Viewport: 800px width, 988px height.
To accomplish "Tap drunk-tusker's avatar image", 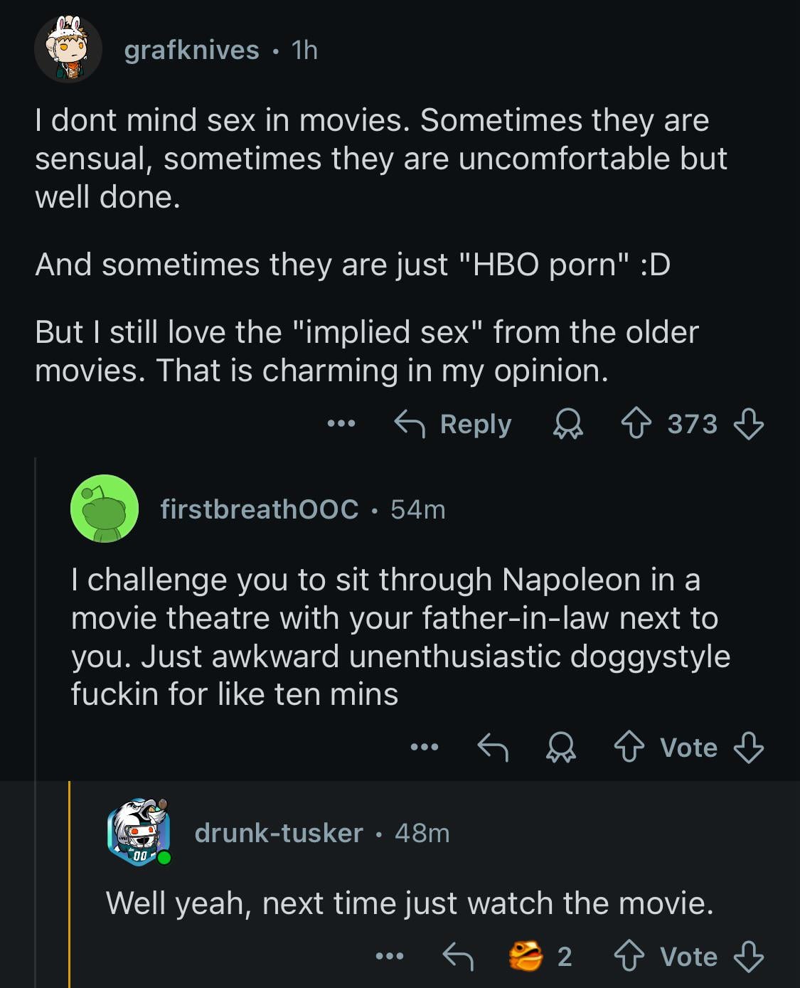I will (139, 832).
